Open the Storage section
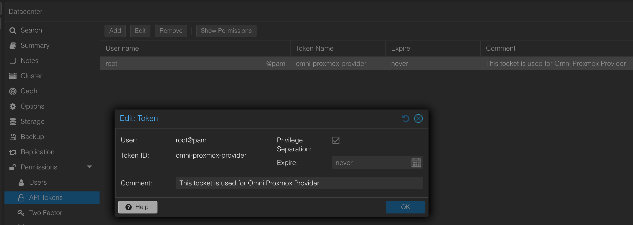The height and width of the screenshot is (225, 633). pos(32,122)
